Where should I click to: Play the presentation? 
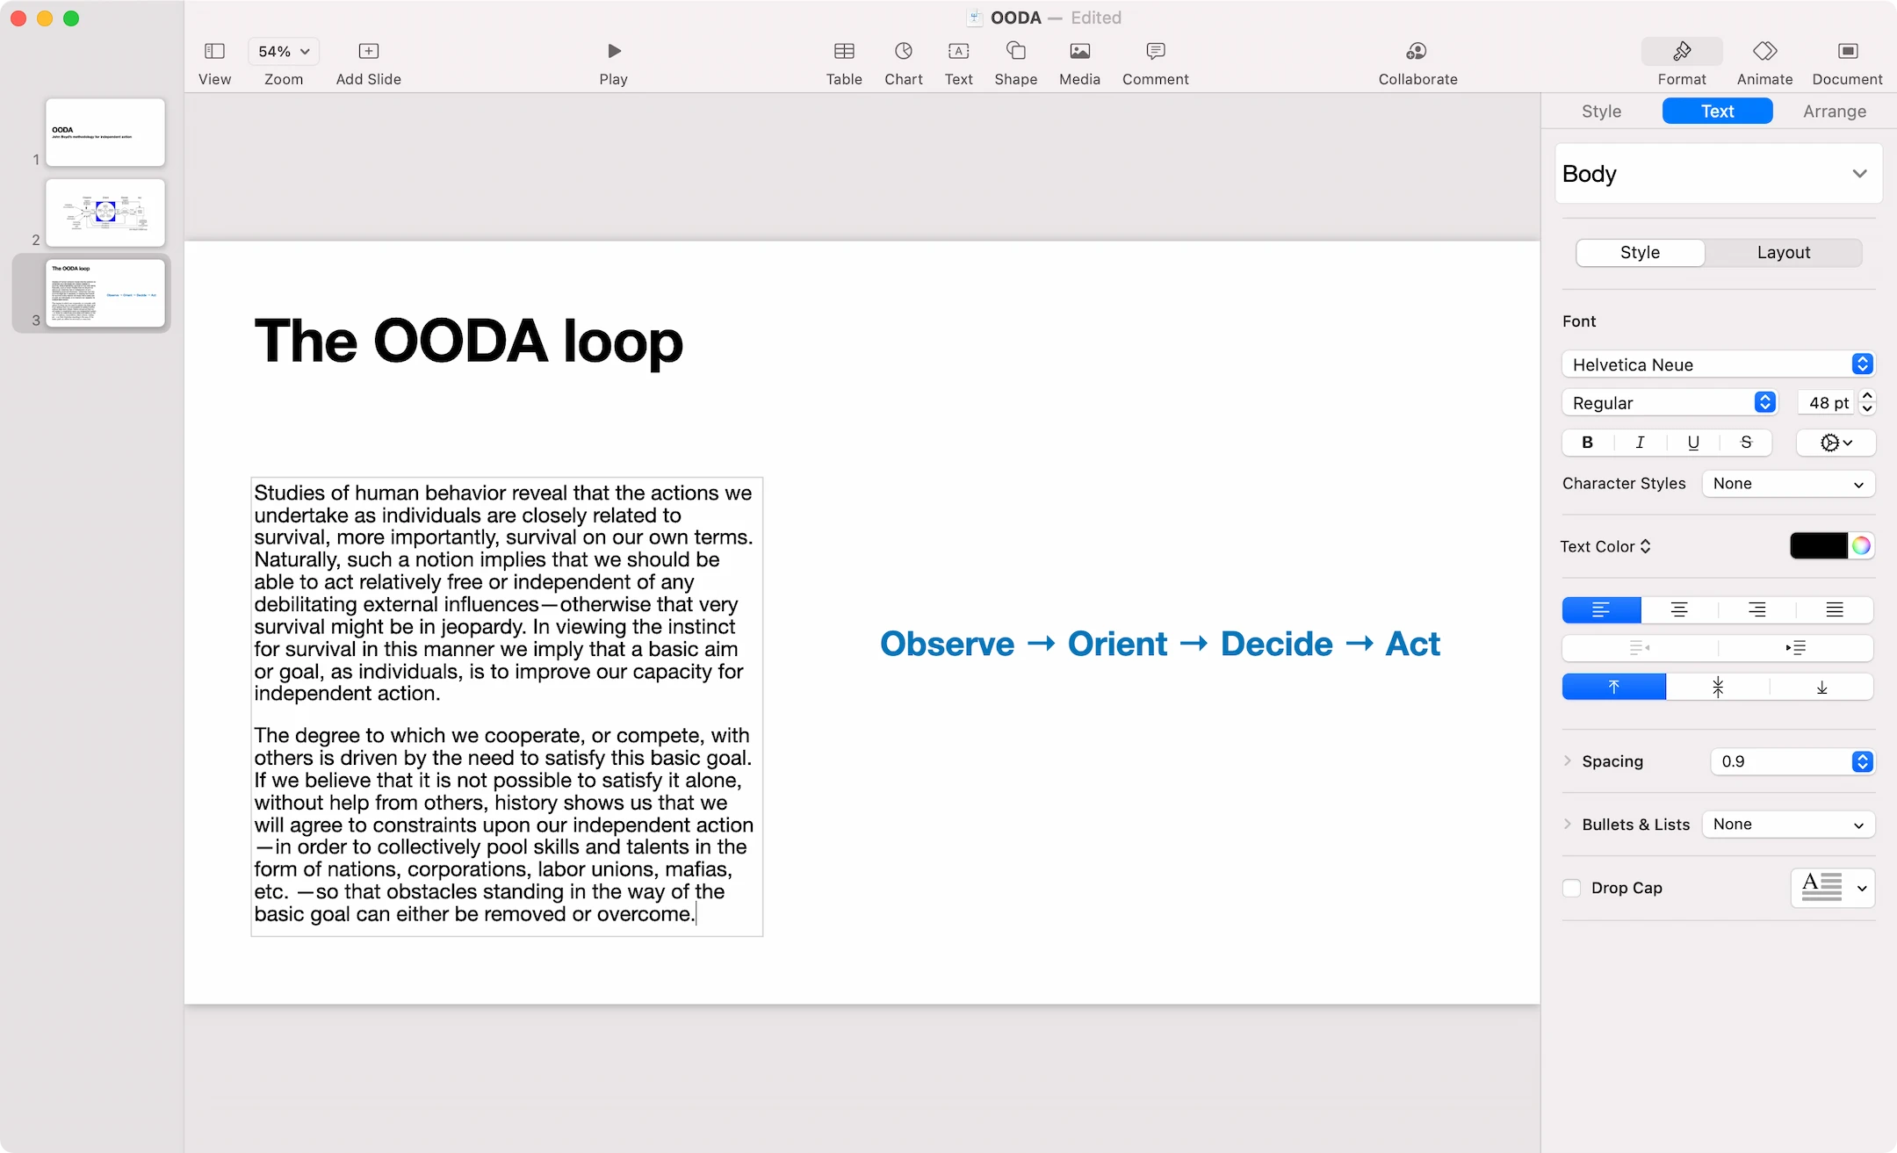point(612,51)
